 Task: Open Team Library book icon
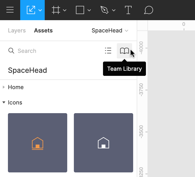click(124, 51)
